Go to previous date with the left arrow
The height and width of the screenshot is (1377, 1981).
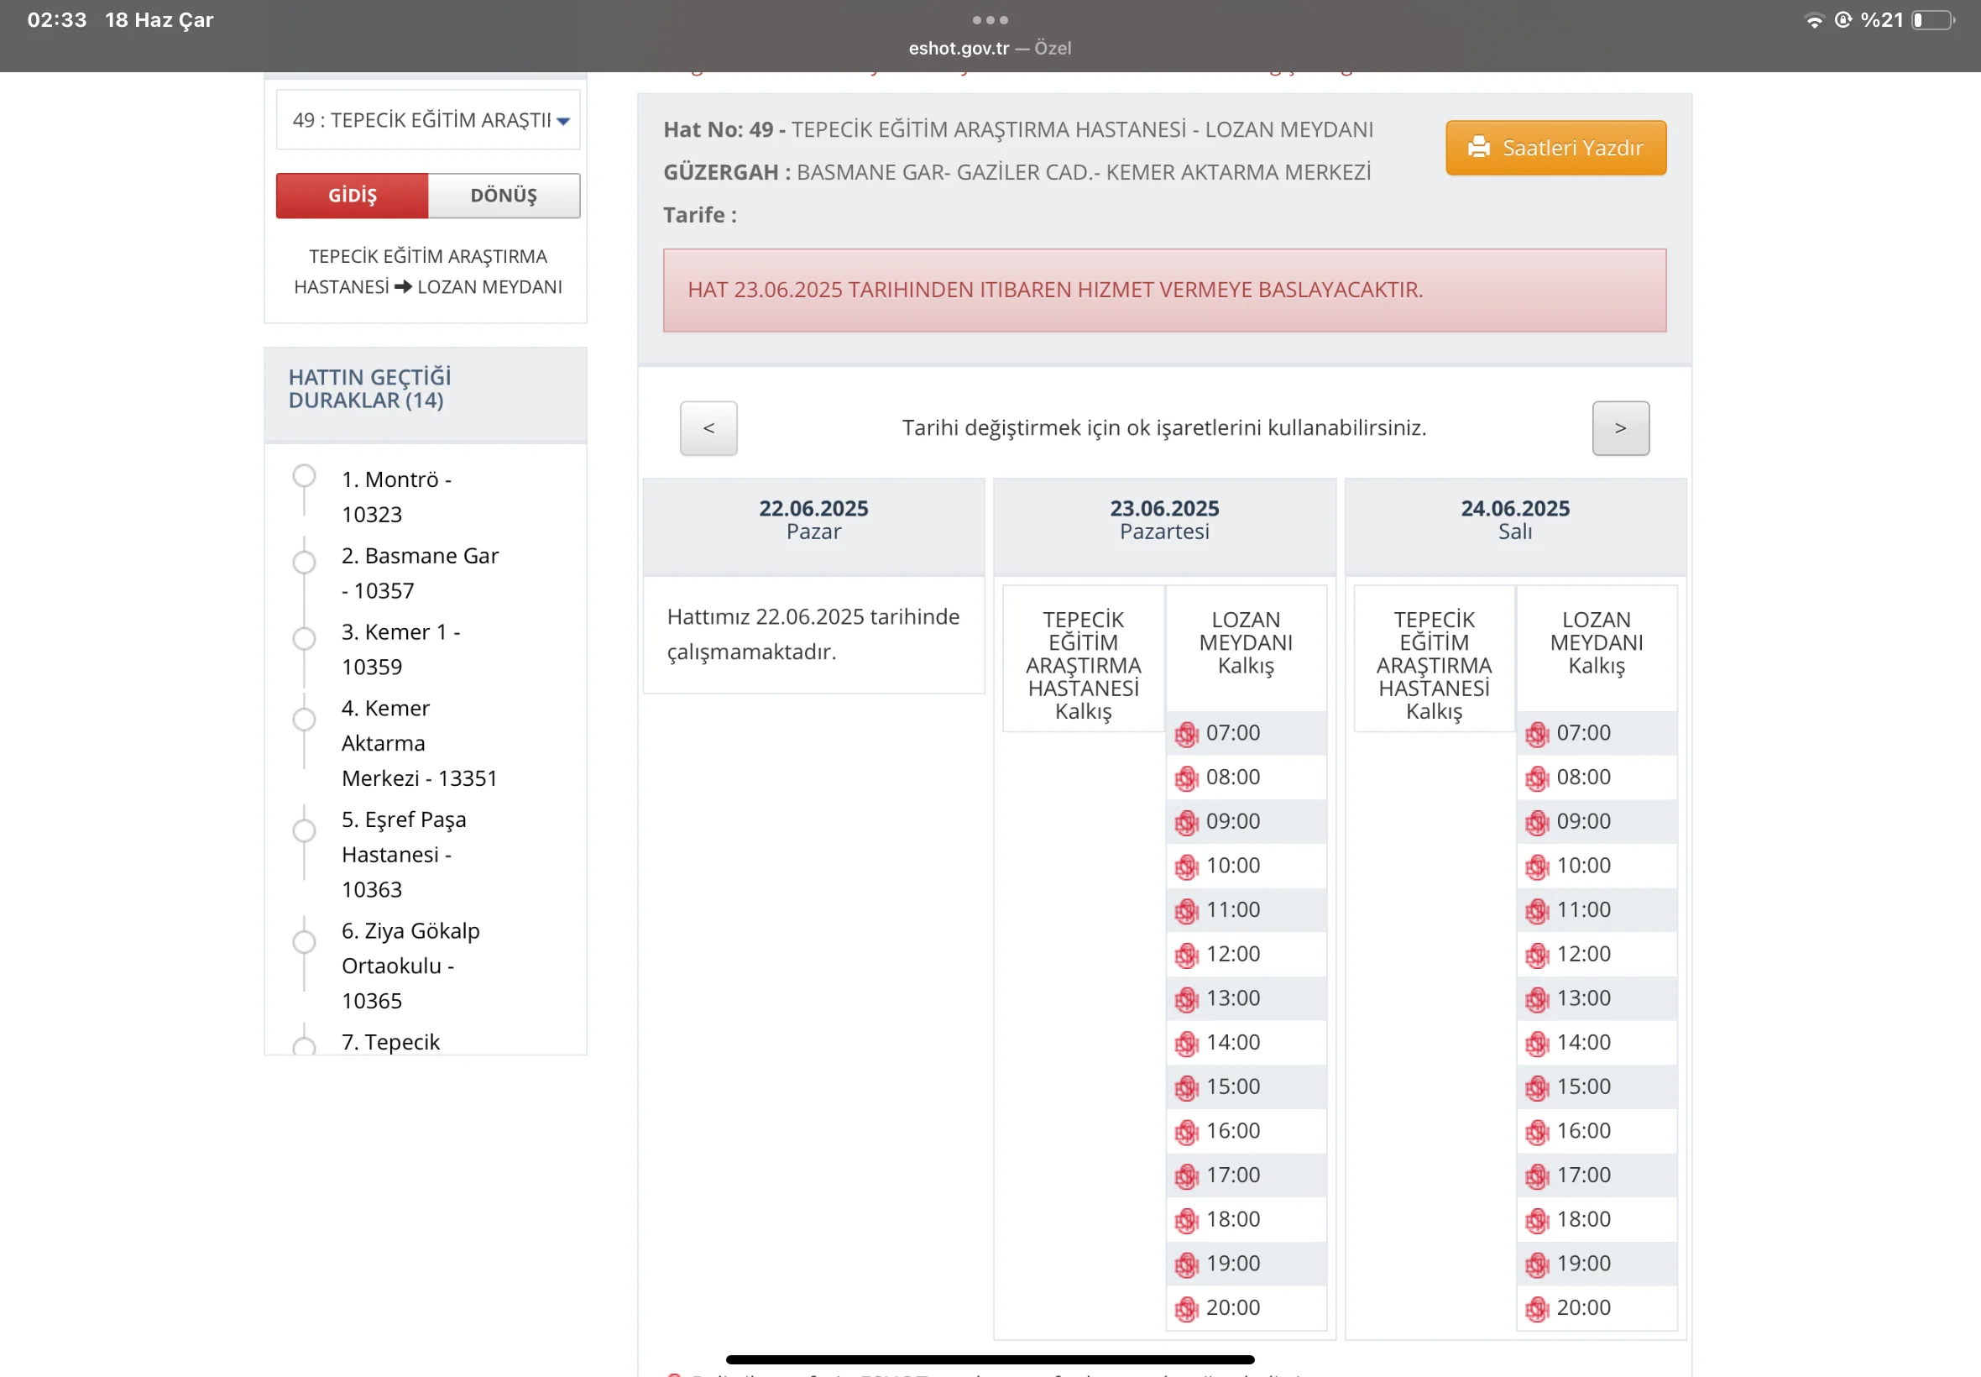[708, 428]
